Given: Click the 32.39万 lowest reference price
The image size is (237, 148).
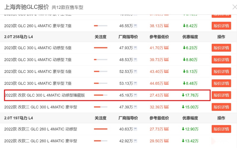Looking at the screenshot, I should [x=156, y=107].
